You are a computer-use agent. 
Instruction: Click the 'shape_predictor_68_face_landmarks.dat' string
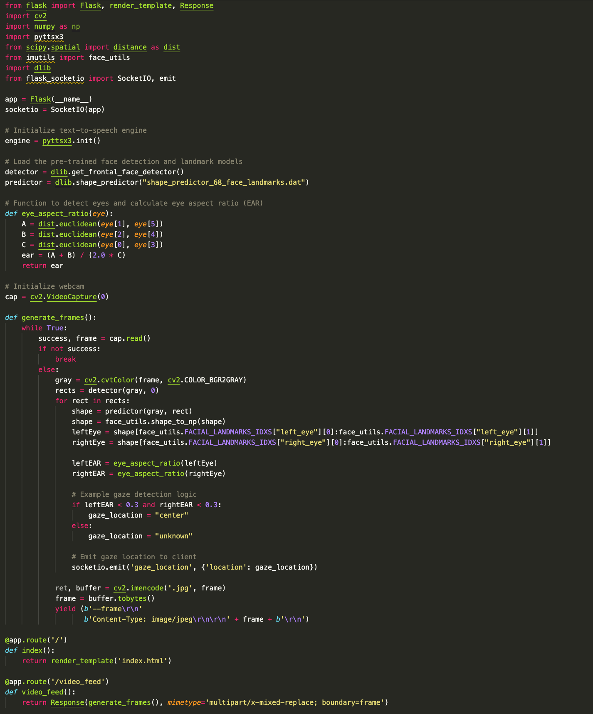tap(224, 183)
